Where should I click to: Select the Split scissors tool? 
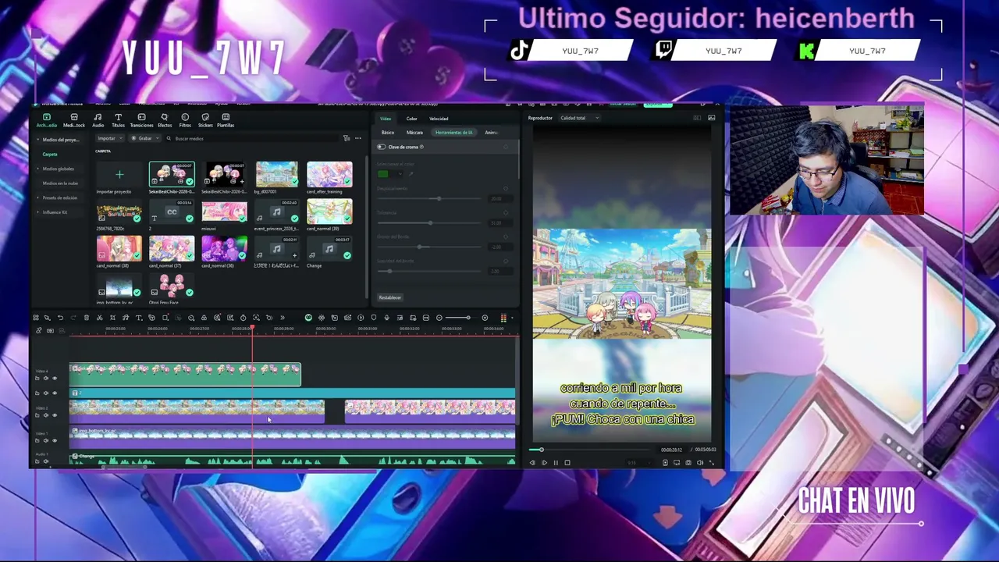click(x=99, y=318)
